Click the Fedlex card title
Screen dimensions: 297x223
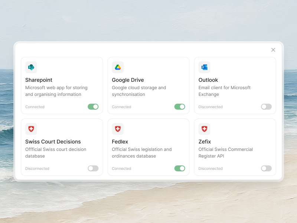[x=120, y=142]
